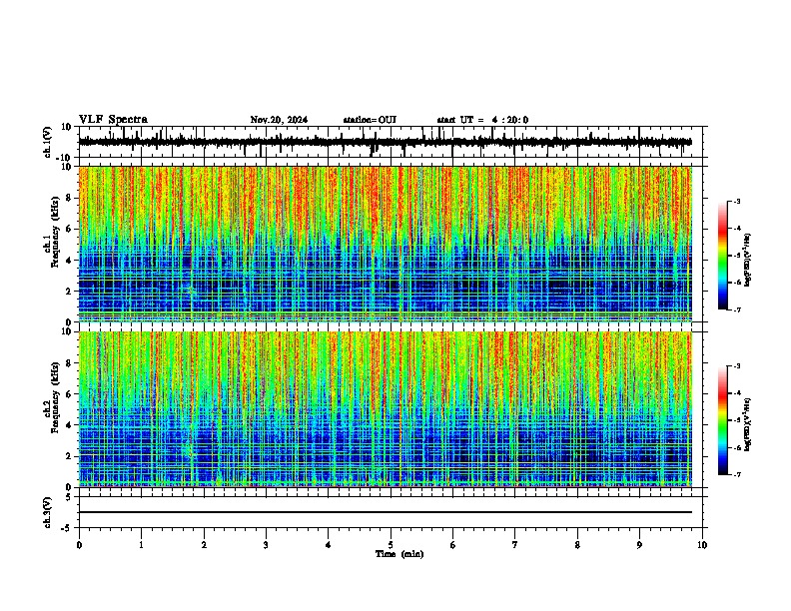Click the ch.1 "Frequency (kHz)" axis label
The image size is (791, 611).
pyautogui.click(x=55, y=233)
